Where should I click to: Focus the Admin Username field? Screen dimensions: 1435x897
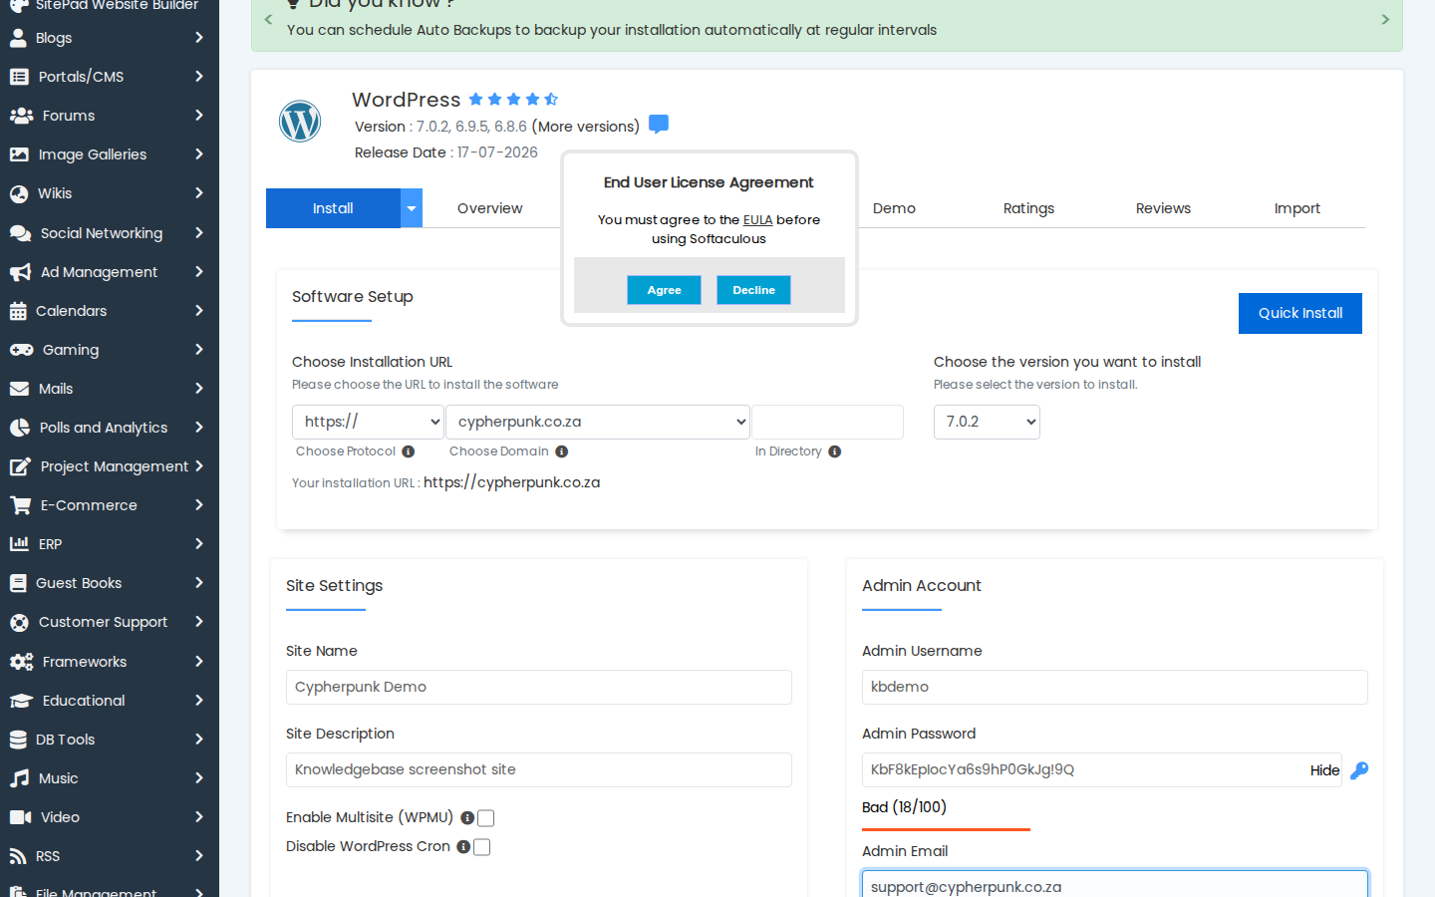(x=1114, y=687)
